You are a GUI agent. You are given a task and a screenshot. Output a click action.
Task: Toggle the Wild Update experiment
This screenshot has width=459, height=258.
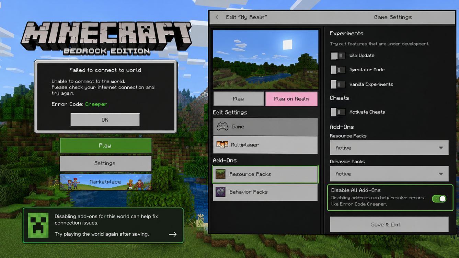click(338, 56)
